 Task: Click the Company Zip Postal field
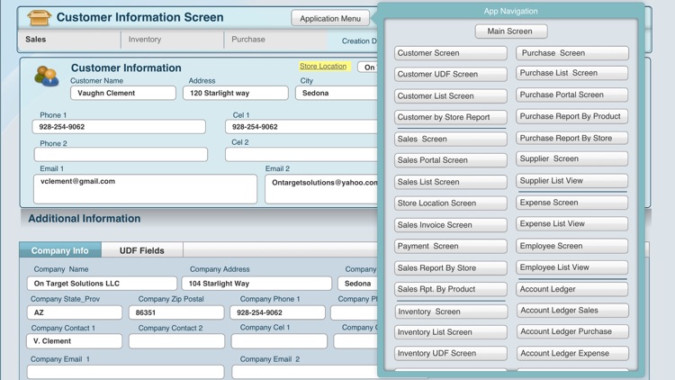click(176, 312)
